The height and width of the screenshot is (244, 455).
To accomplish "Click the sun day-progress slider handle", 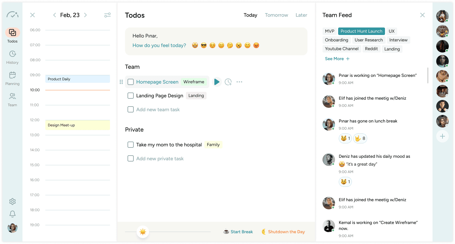I will [143, 232].
